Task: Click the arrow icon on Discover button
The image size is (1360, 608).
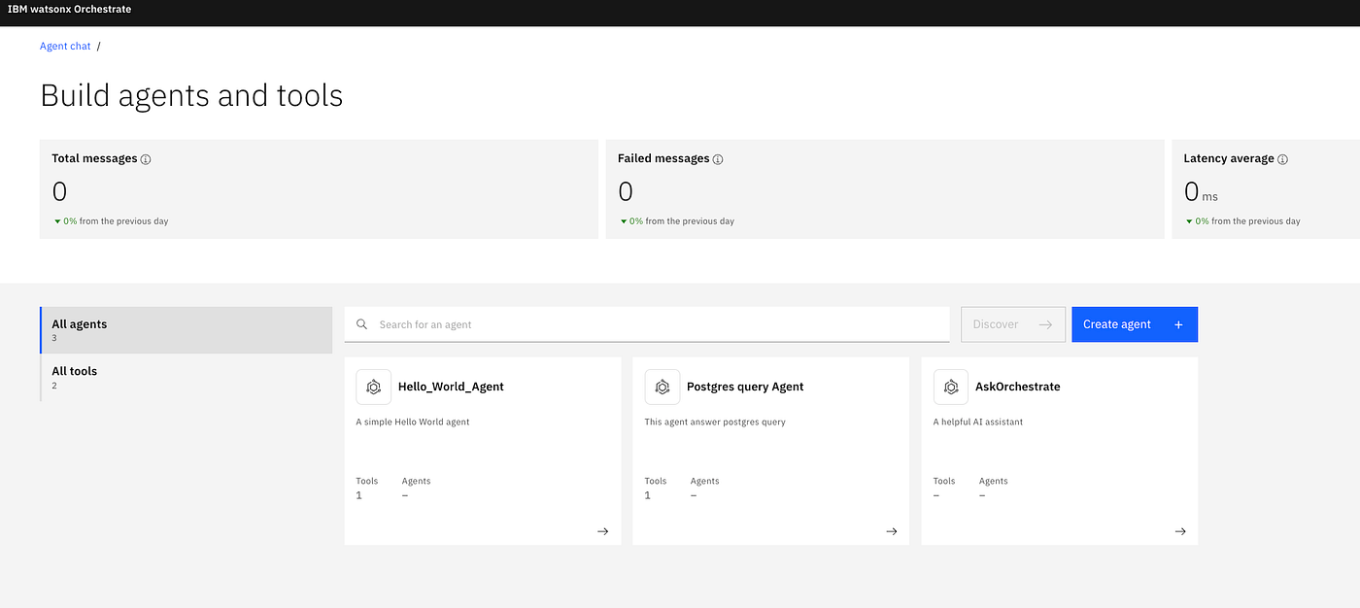Action: pos(1045,324)
